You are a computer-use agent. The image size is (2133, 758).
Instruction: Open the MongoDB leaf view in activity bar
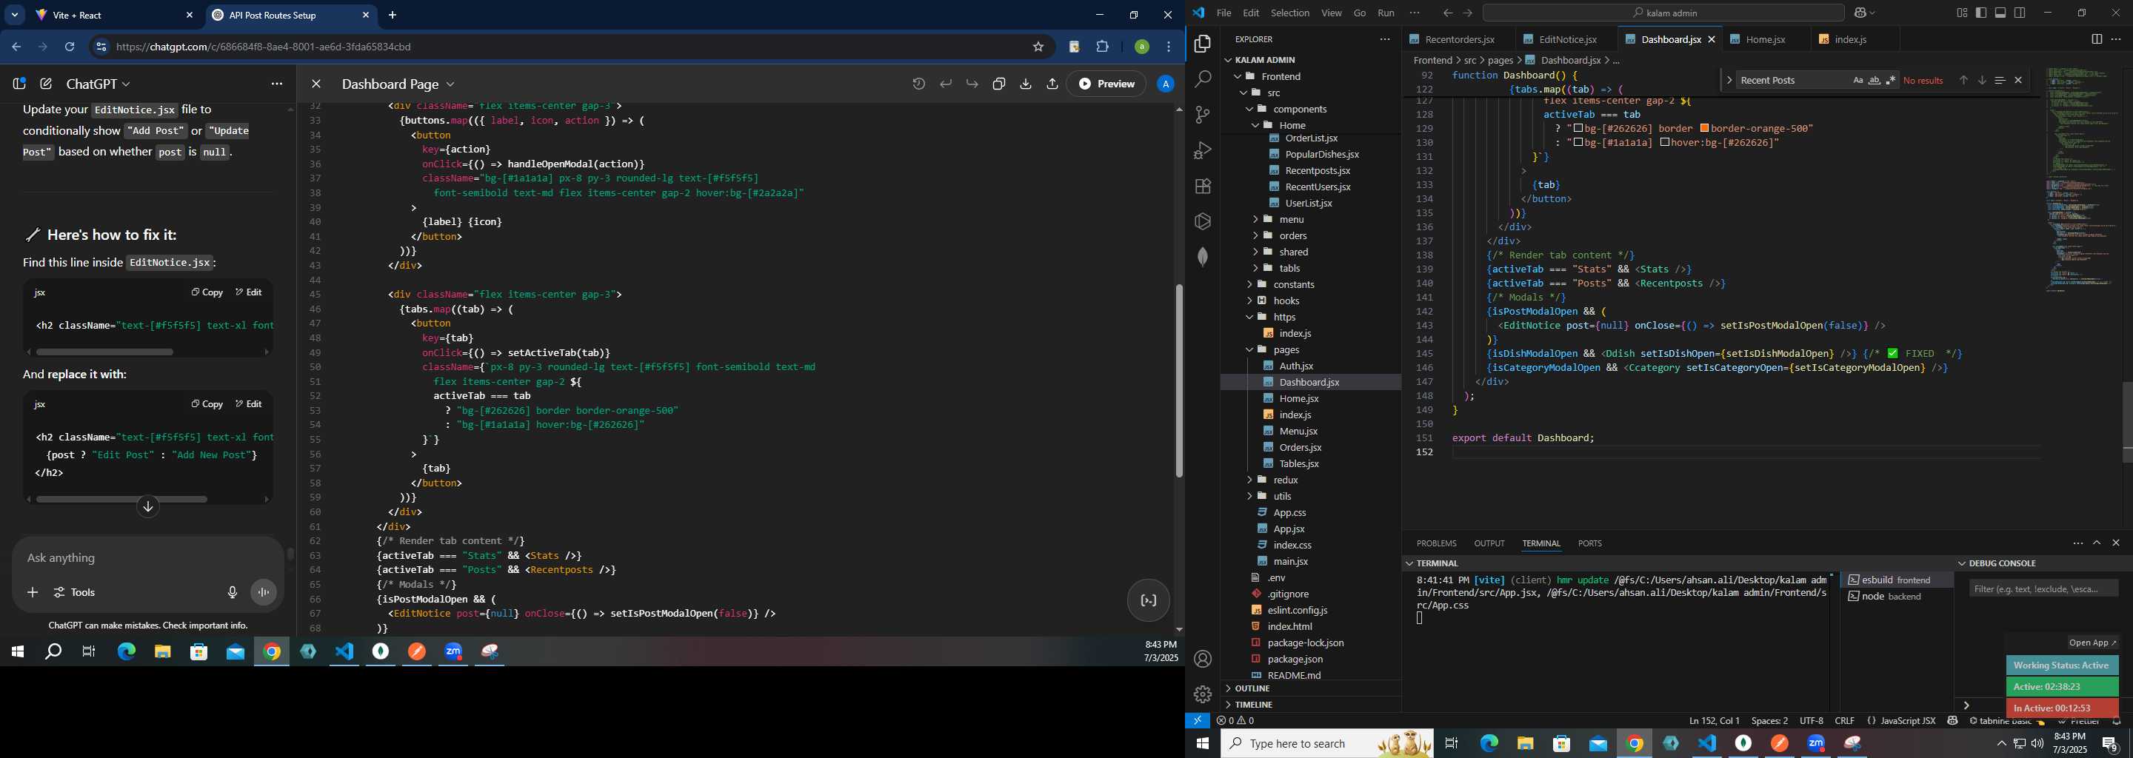pos(1202,258)
